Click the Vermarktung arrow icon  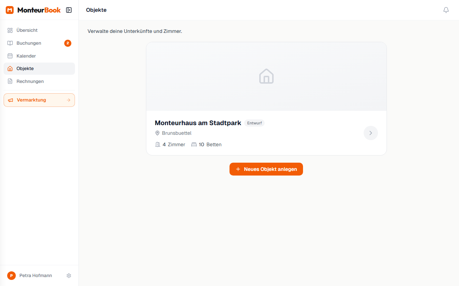68,100
